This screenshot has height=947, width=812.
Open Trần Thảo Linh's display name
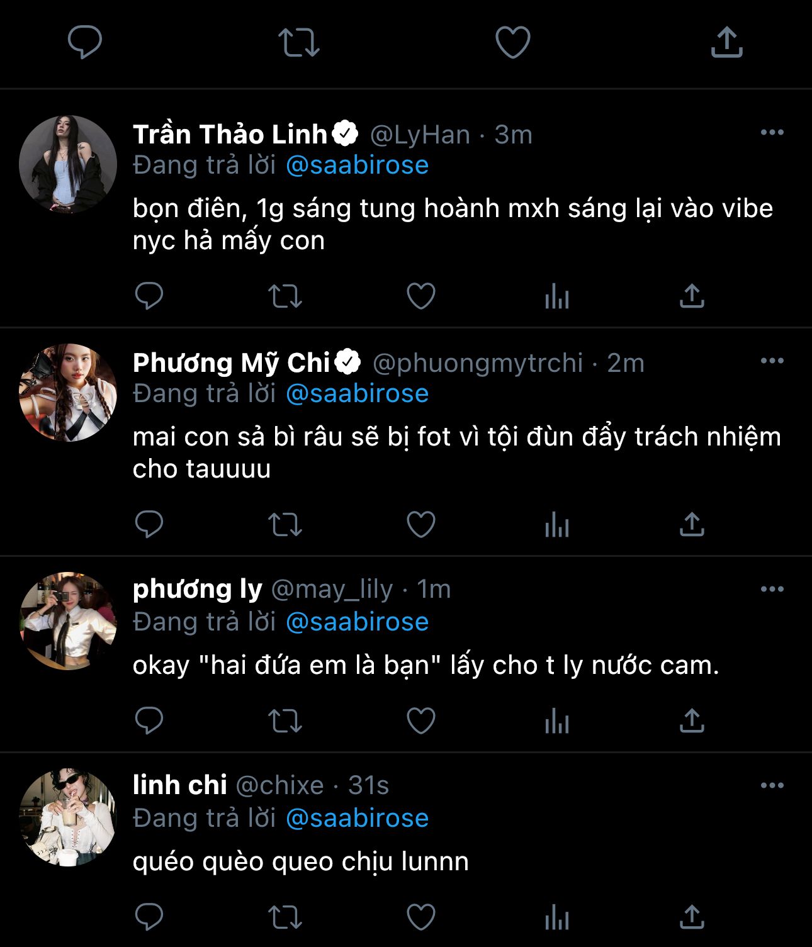pos(230,135)
